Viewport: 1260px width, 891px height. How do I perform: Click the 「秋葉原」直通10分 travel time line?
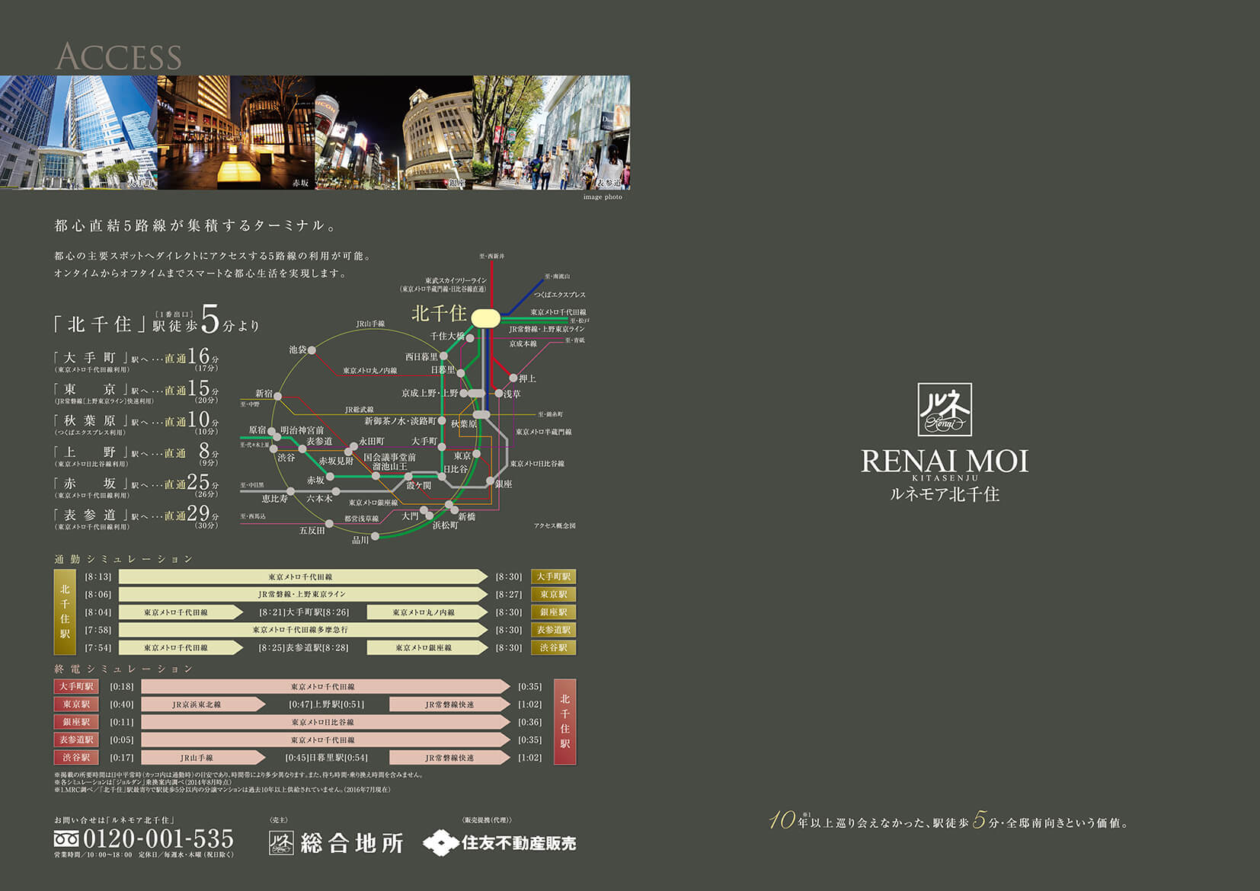(x=136, y=423)
